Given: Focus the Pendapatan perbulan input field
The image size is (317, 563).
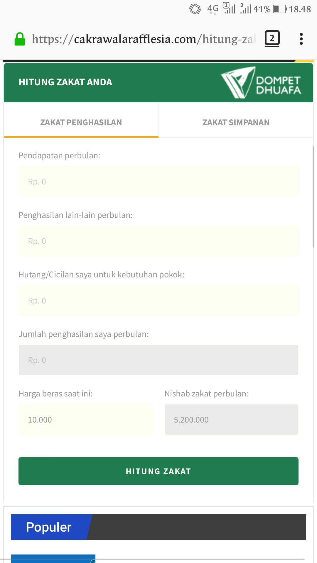Looking at the screenshot, I should point(158,182).
